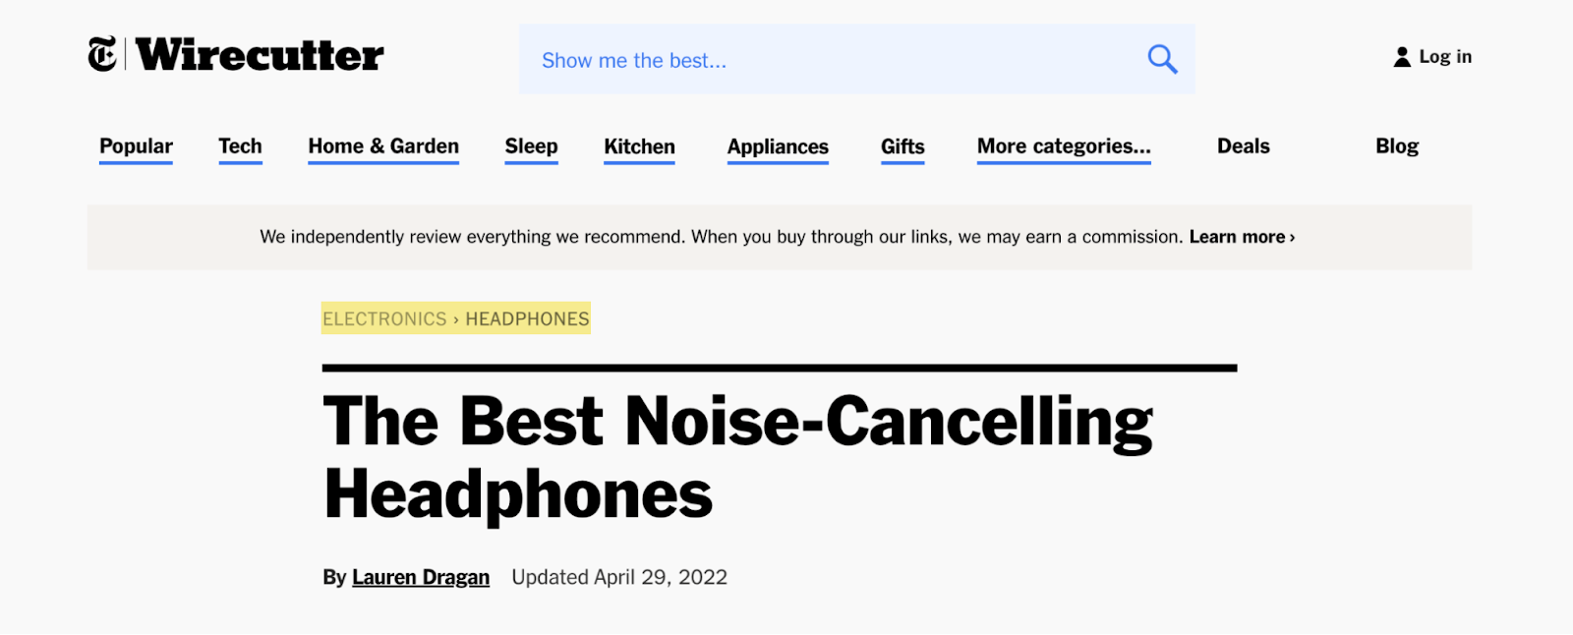Screen dimensions: 1573x635
Task: Open the Sleep section
Action: (x=531, y=145)
